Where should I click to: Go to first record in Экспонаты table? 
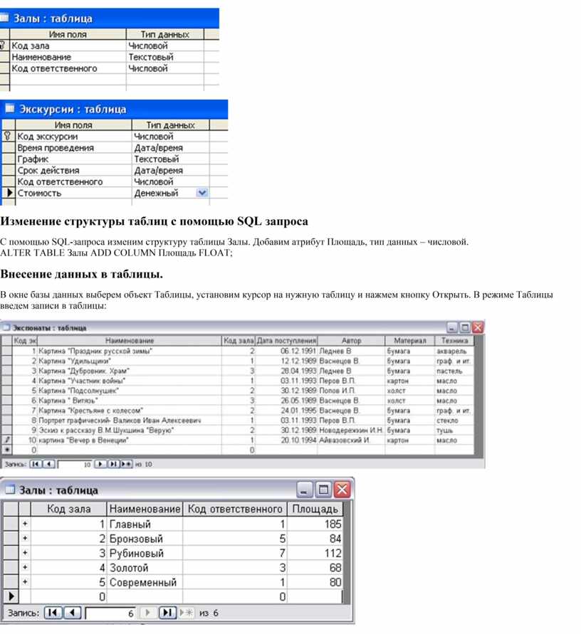(35, 464)
